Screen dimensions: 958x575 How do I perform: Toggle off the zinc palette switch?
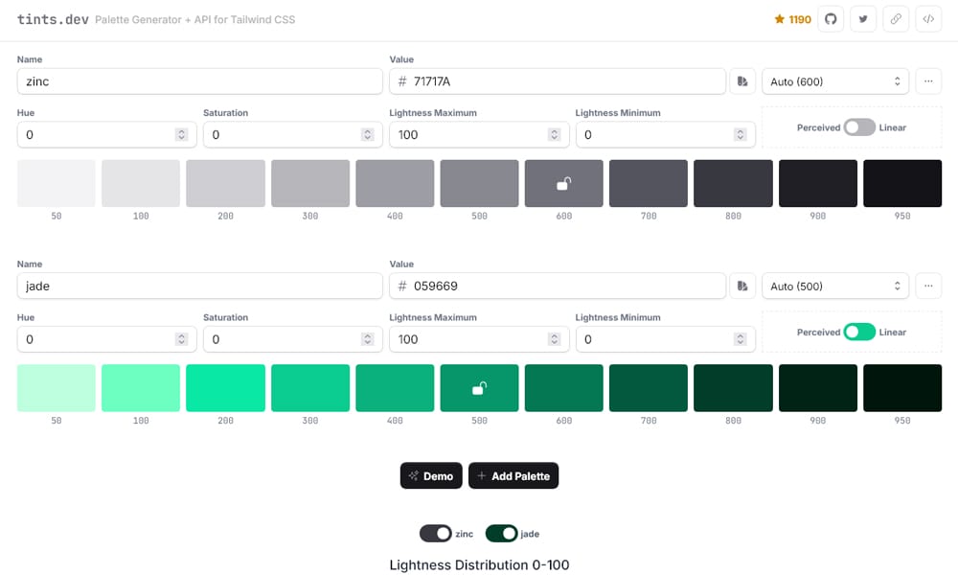pos(436,534)
